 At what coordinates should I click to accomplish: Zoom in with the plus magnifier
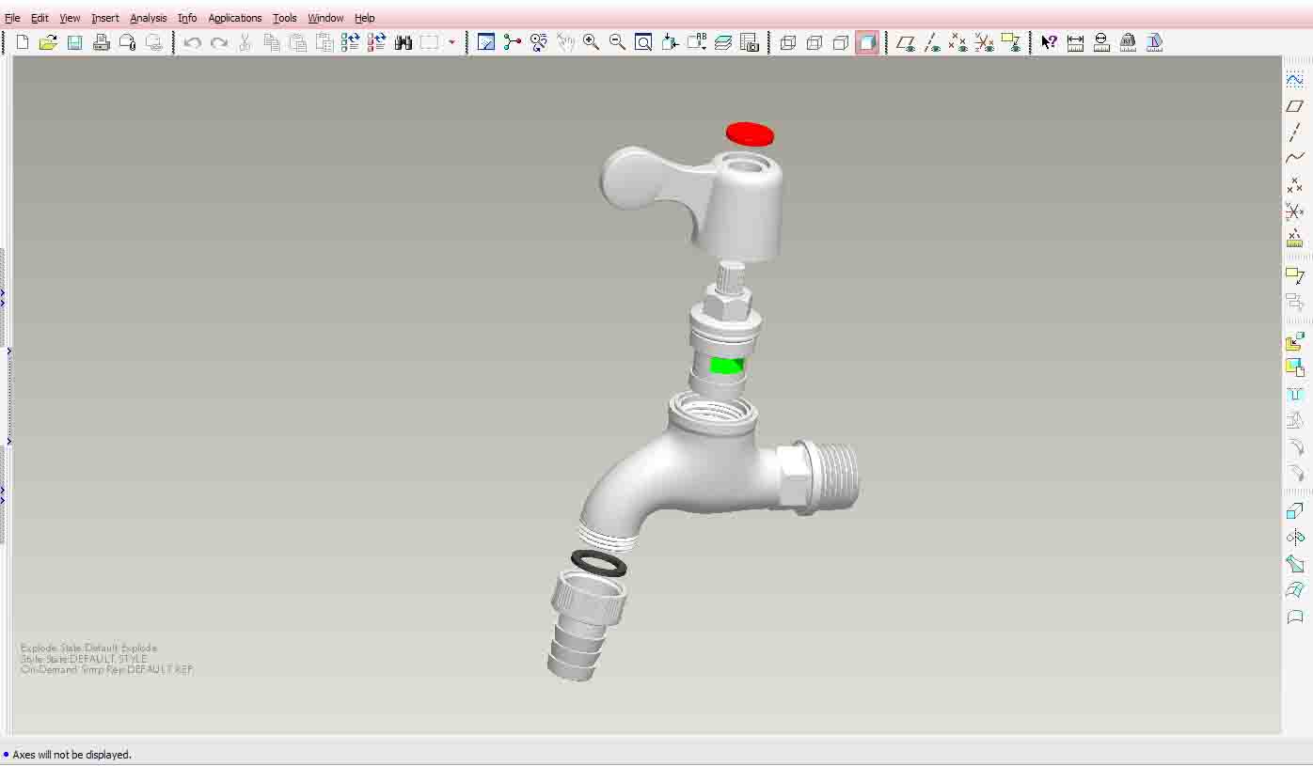pos(592,42)
